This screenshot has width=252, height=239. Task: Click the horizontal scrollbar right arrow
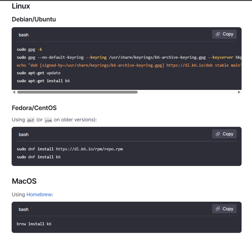pos(239,92)
